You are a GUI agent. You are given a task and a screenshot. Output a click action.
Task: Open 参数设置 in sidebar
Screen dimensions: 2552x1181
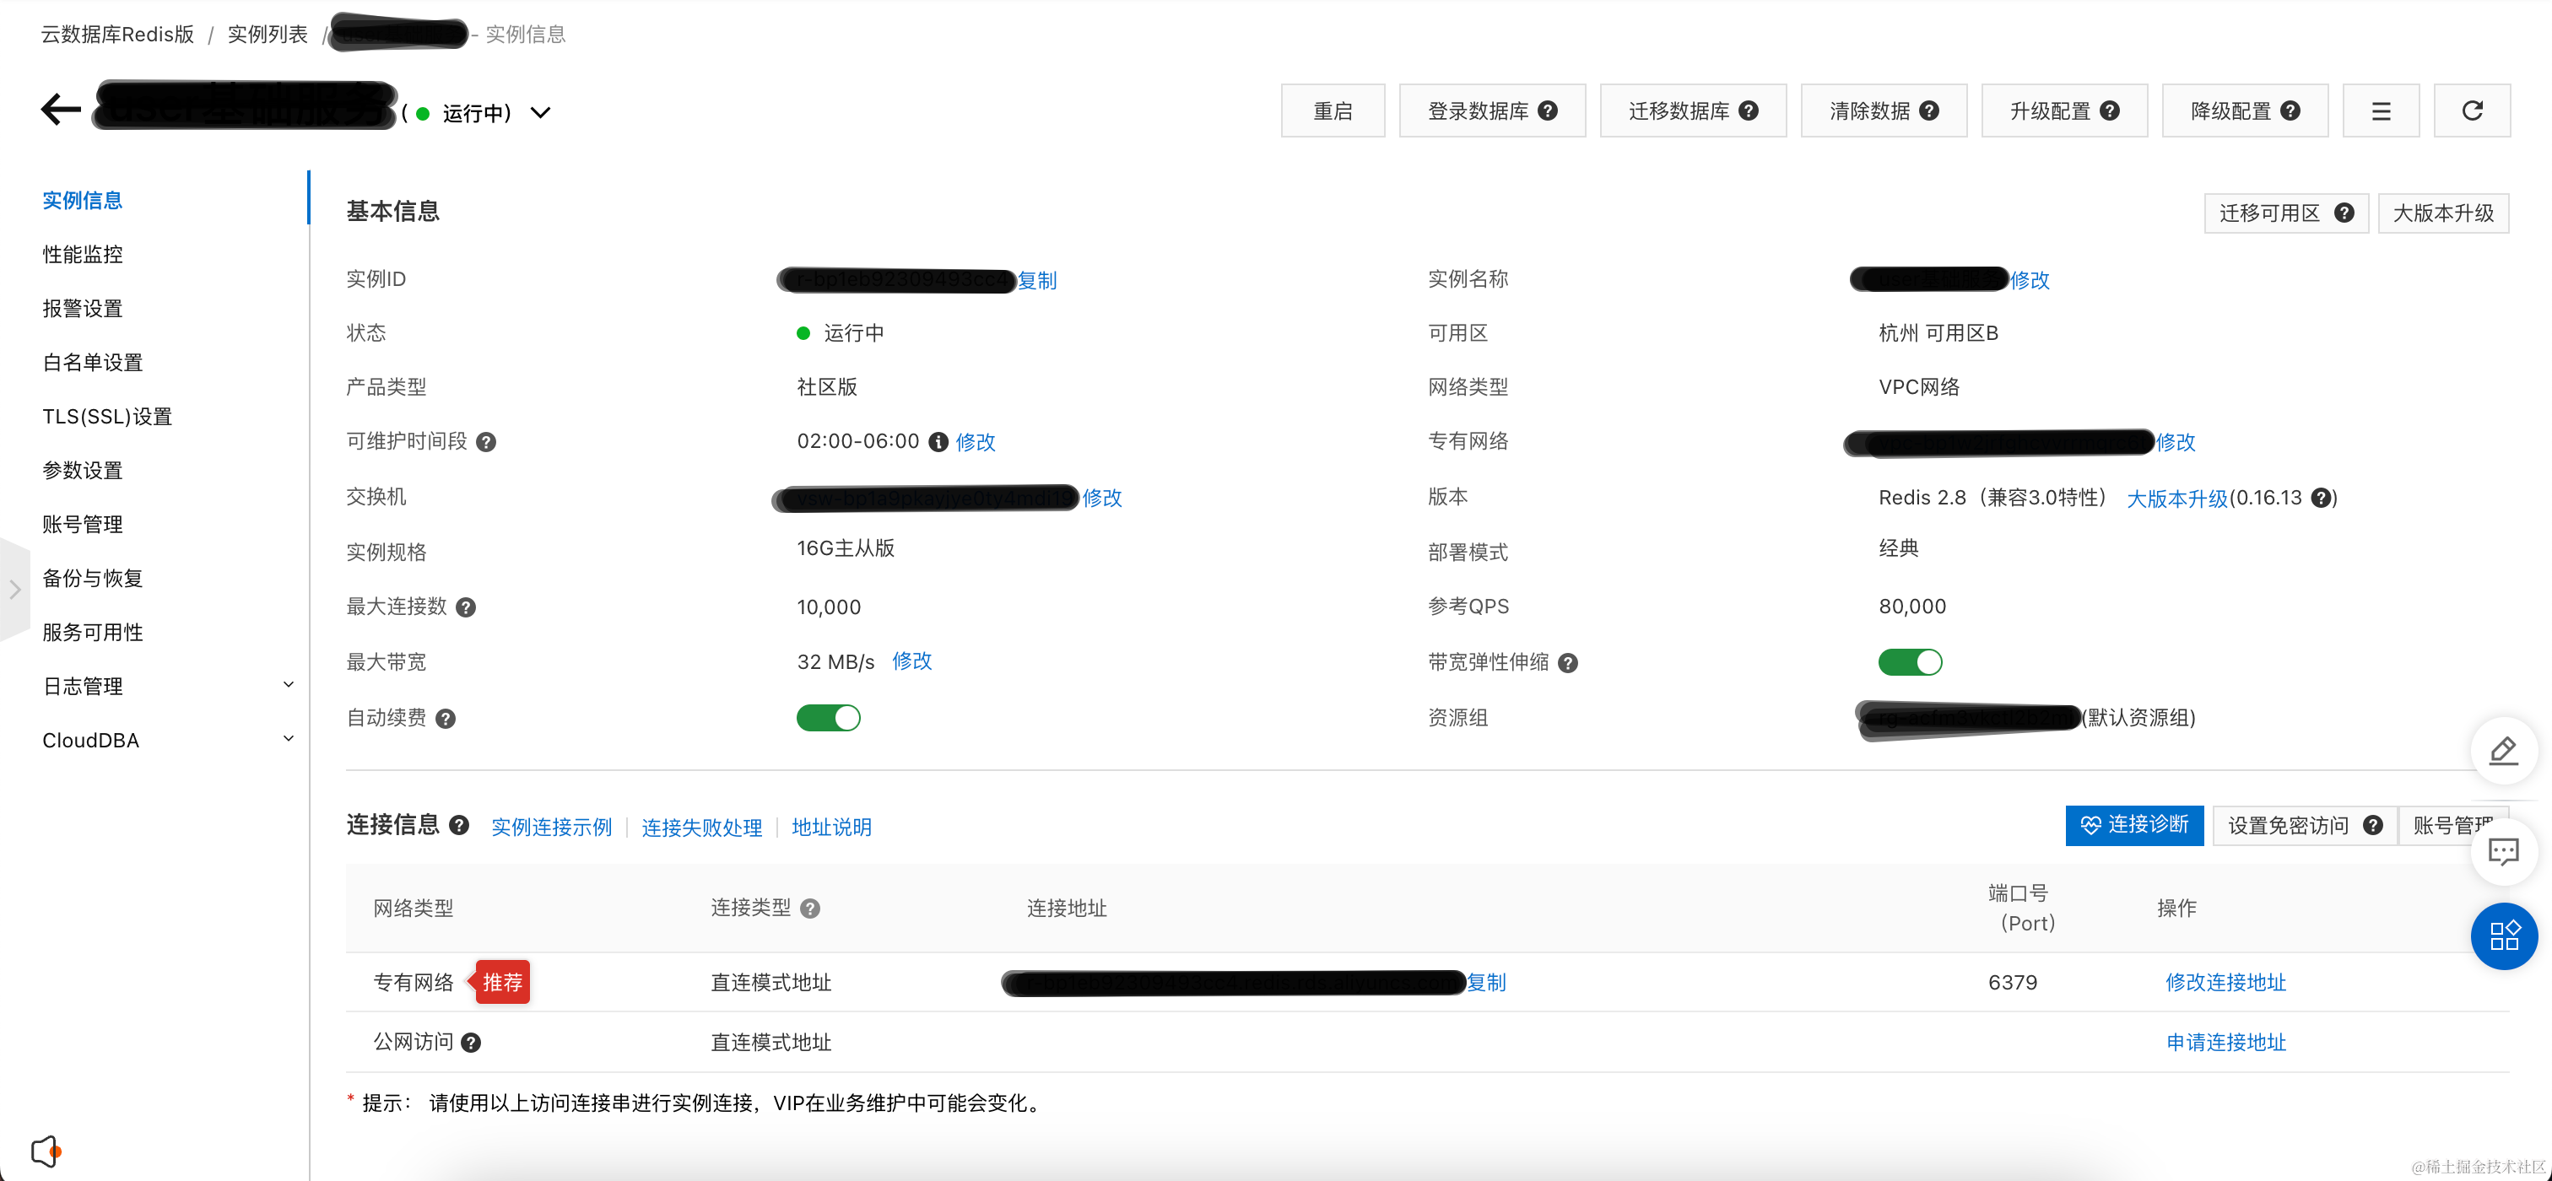pyautogui.click(x=82, y=470)
